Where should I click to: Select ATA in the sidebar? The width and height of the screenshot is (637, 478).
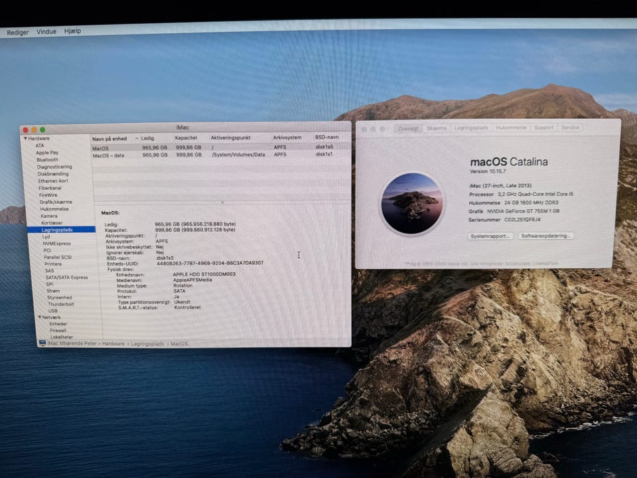click(x=40, y=145)
